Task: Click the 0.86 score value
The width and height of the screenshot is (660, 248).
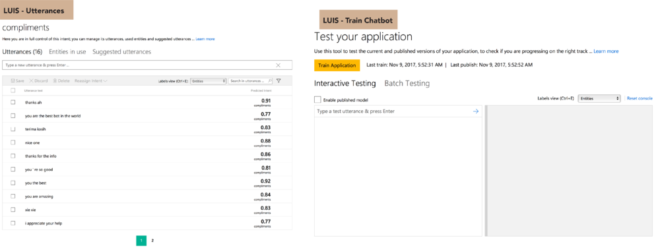Action: 266,154
